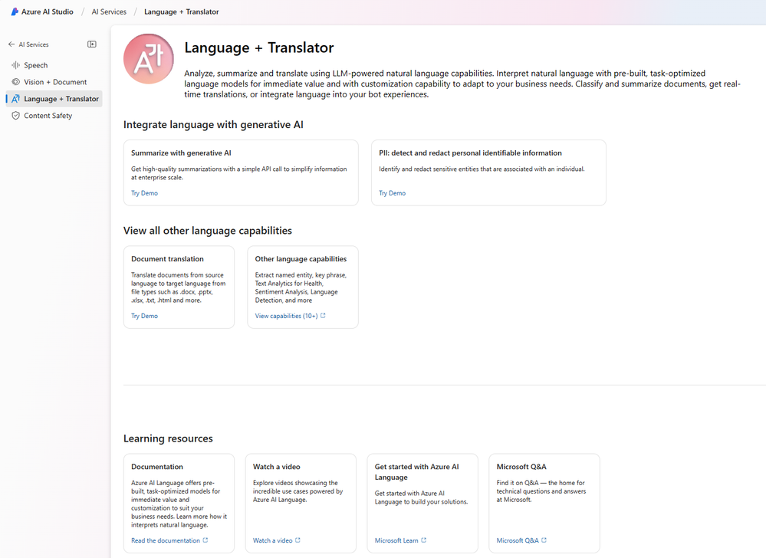
Task: Go back via the AI Services sidebar label
Action: (34, 44)
